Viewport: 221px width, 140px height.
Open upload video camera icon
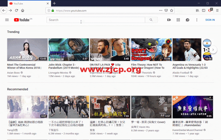(169, 20)
